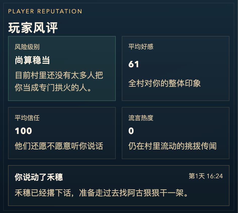Viewport: 238px width, 213px height.
Task: Click the rumor heat value 0
Action: click(x=131, y=131)
